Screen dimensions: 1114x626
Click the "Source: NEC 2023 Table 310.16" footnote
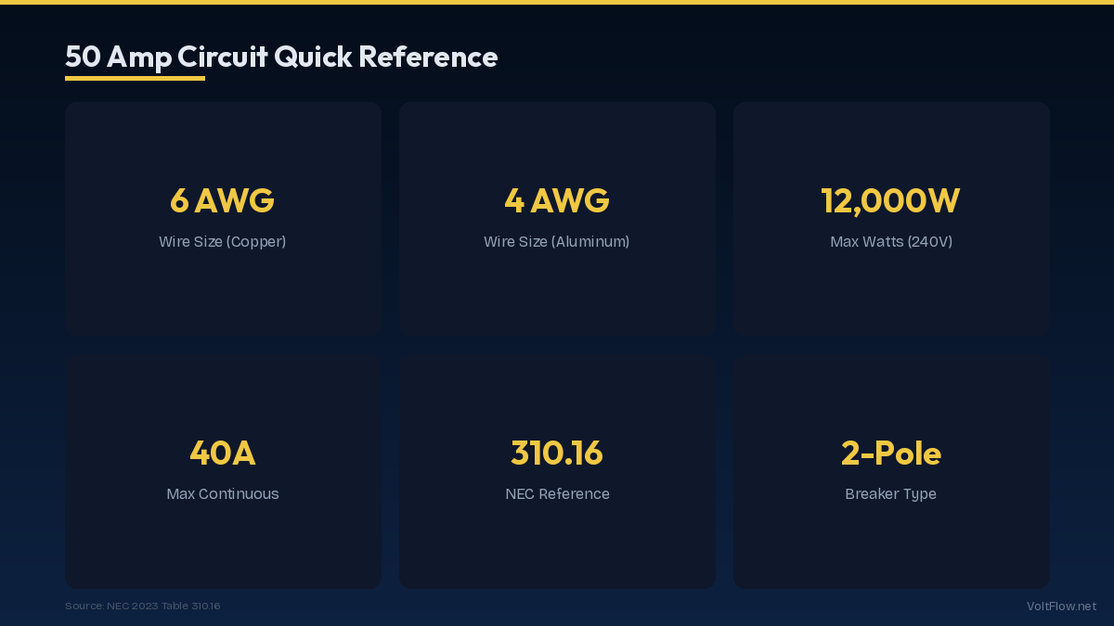pyautogui.click(x=143, y=607)
